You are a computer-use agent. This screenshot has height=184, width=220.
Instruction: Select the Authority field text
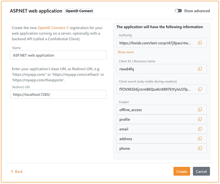pyautogui.click(x=155, y=43)
